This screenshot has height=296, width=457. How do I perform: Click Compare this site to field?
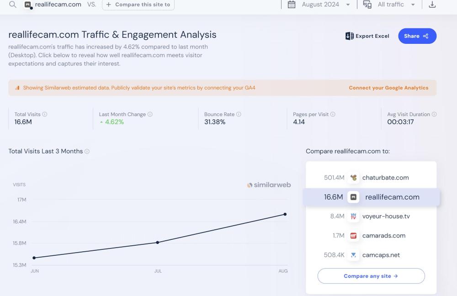tap(138, 5)
